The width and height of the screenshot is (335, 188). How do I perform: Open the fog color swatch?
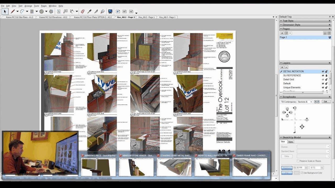tap(297, 173)
